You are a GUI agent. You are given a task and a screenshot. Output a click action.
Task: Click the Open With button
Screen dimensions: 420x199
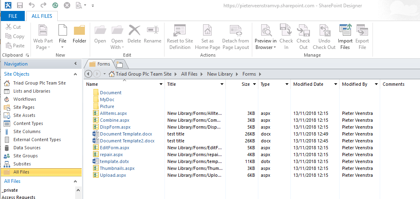click(x=117, y=37)
